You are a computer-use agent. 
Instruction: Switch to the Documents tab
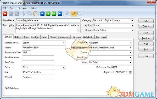tap(64, 37)
